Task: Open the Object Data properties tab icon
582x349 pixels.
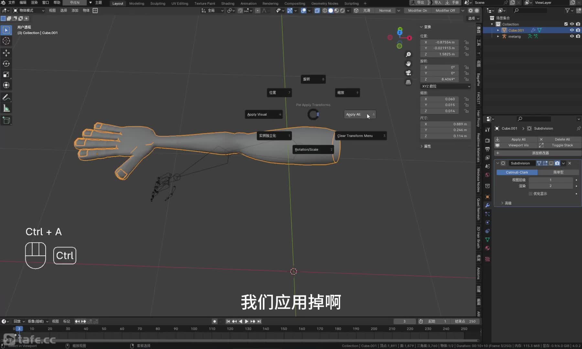Action: (x=487, y=240)
